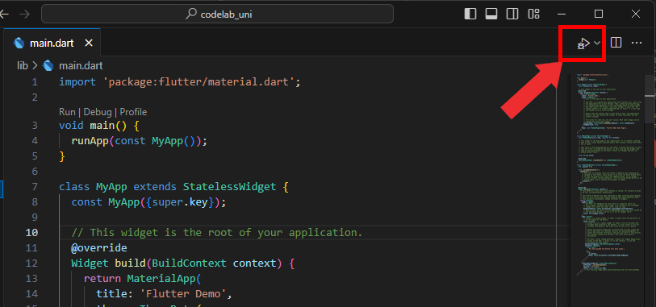The image size is (656, 307).
Task: Open the Customize Layout icon
Action: pyautogui.click(x=533, y=14)
